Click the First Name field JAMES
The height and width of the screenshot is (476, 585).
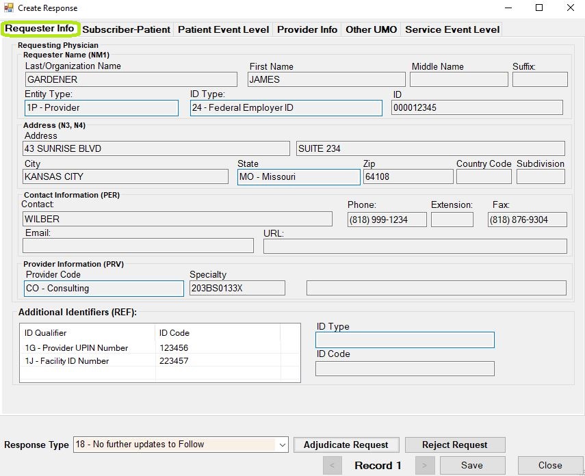326,79
